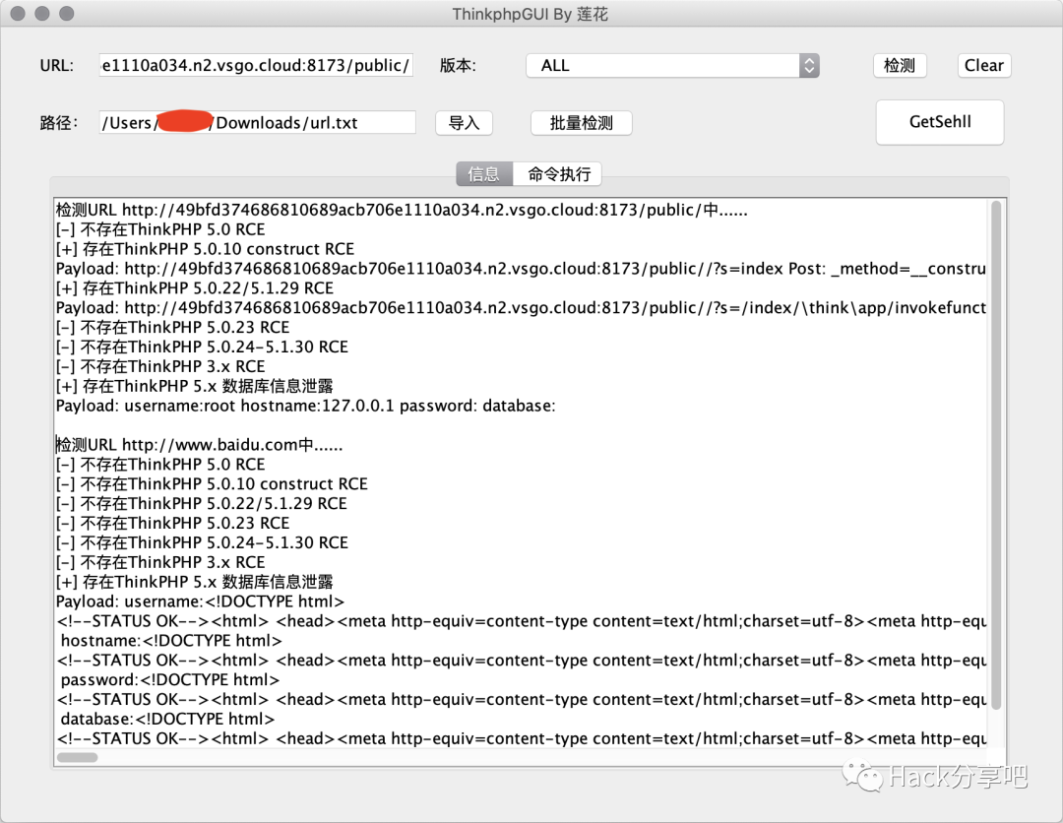The width and height of the screenshot is (1063, 823).
Task: Click line '[+] 存在ThinkPHP 5.0.10 construct RCE'
Action: [x=205, y=249]
